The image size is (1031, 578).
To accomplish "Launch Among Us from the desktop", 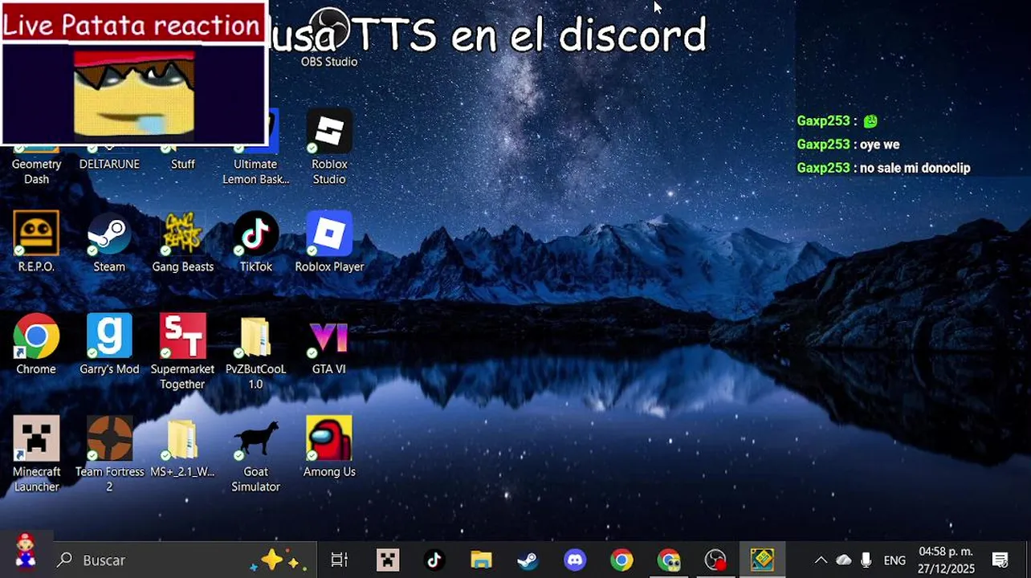I will (x=329, y=447).
